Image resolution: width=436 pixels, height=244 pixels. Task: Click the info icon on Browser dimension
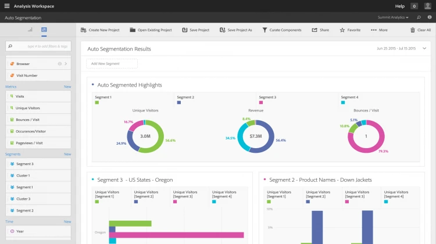point(60,64)
